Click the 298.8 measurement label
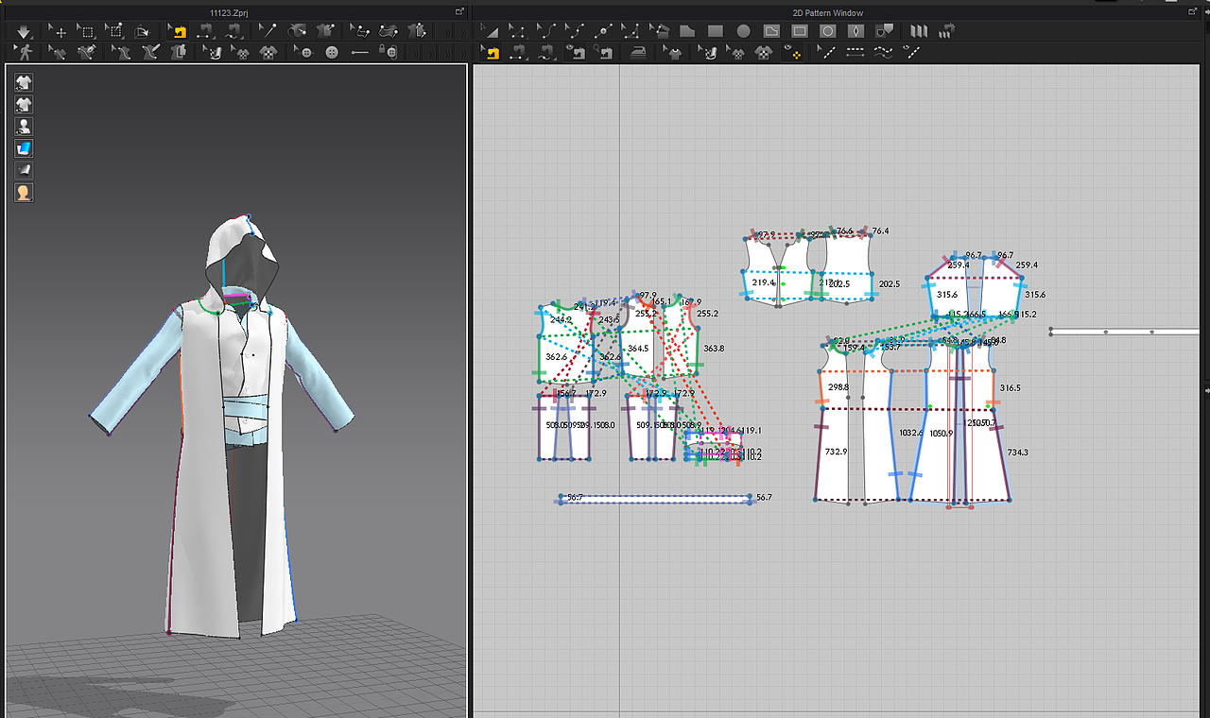 [838, 387]
